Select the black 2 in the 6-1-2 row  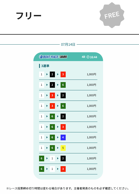pyautogui.click(x=63, y=158)
